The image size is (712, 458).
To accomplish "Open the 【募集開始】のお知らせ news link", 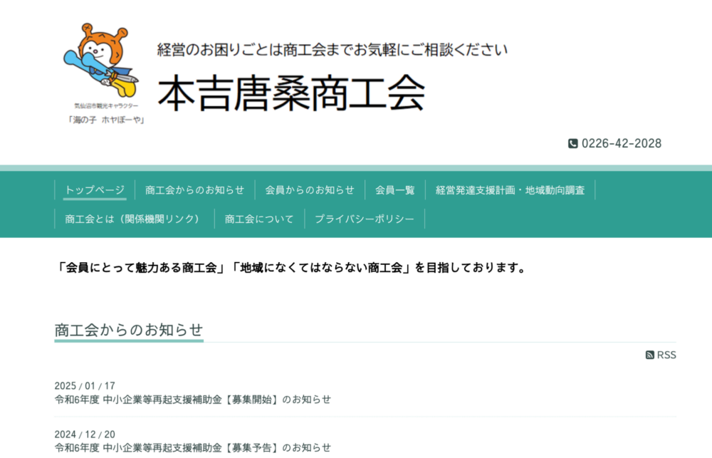I will (x=193, y=400).
